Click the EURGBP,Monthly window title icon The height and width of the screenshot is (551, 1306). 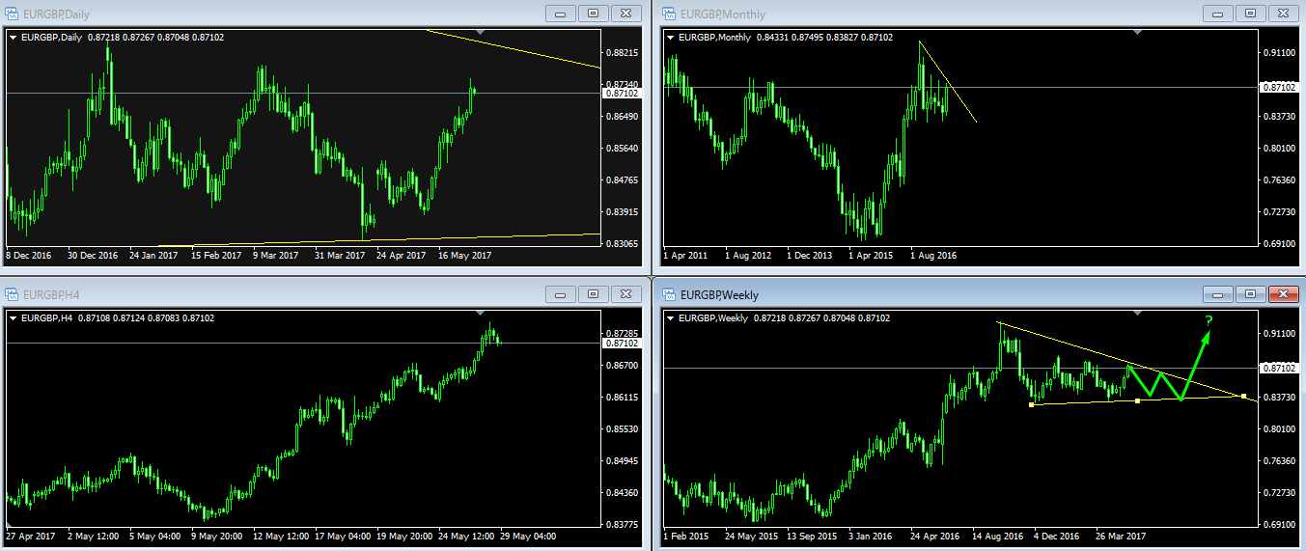(x=668, y=14)
